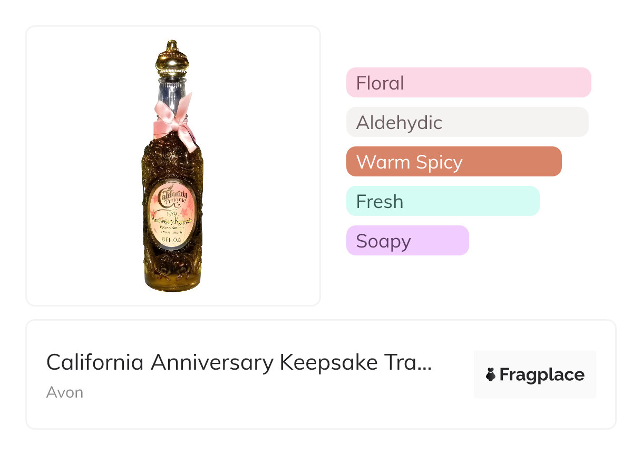Screen dimensions: 642x455
Task: Select the Floral accord bar
Action: [468, 83]
